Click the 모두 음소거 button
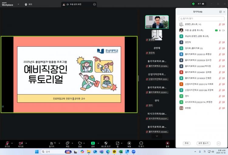Screen dimensions: 228x155 tap(203, 143)
